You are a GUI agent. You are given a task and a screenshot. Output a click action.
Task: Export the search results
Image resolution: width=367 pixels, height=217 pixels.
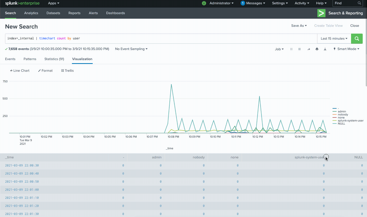pyautogui.click(x=325, y=49)
